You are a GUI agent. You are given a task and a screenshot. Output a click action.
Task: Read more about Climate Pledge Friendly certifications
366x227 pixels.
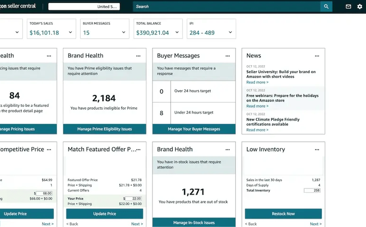tap(257, 130)
